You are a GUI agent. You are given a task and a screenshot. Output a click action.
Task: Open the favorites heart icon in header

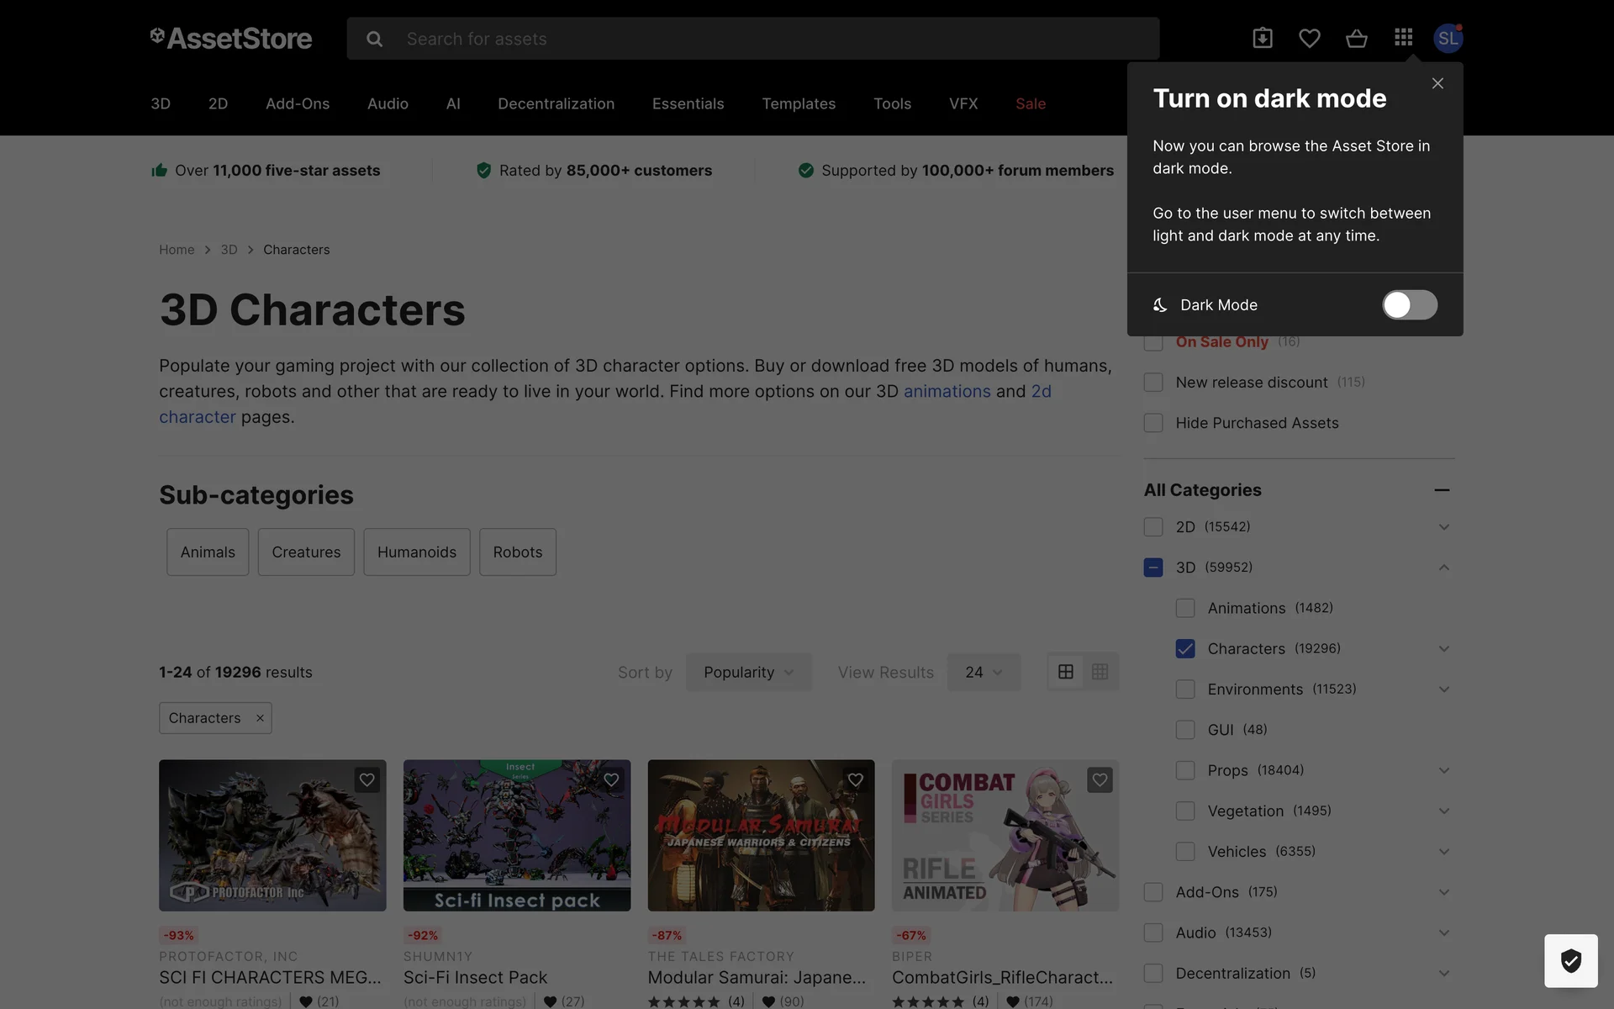(x=1309, y=38)
